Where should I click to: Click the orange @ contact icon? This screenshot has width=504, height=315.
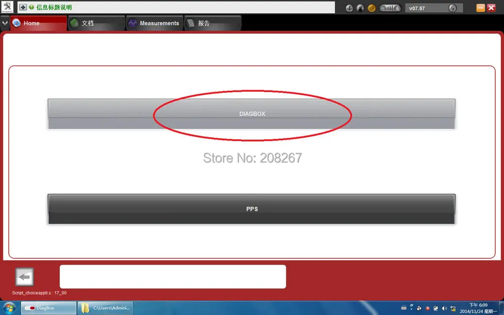tap(371, 8)
